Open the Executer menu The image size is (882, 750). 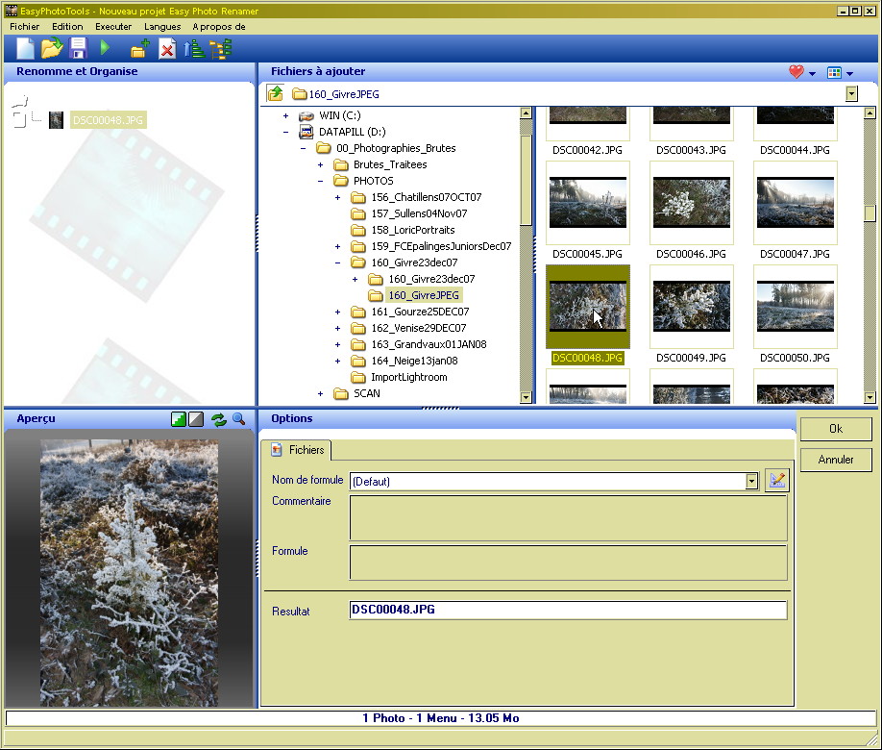113,27
